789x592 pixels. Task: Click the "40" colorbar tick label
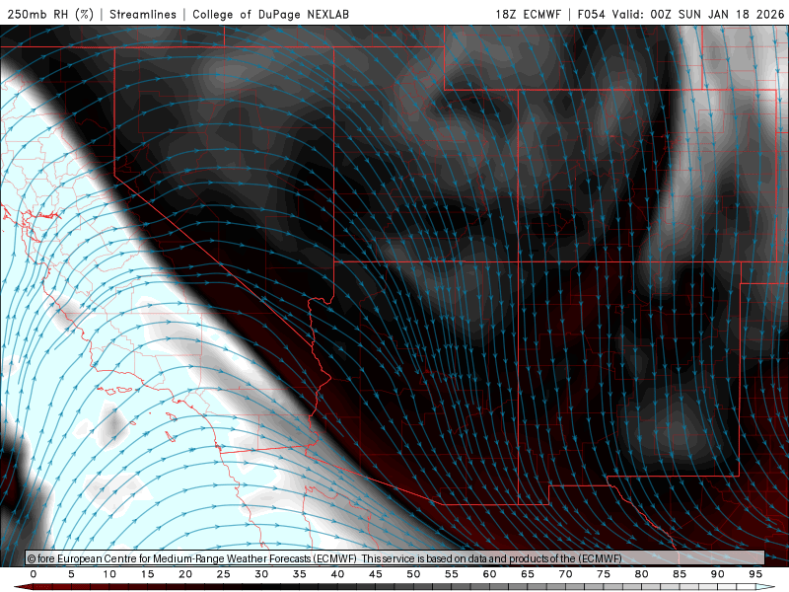pos(337,574)
